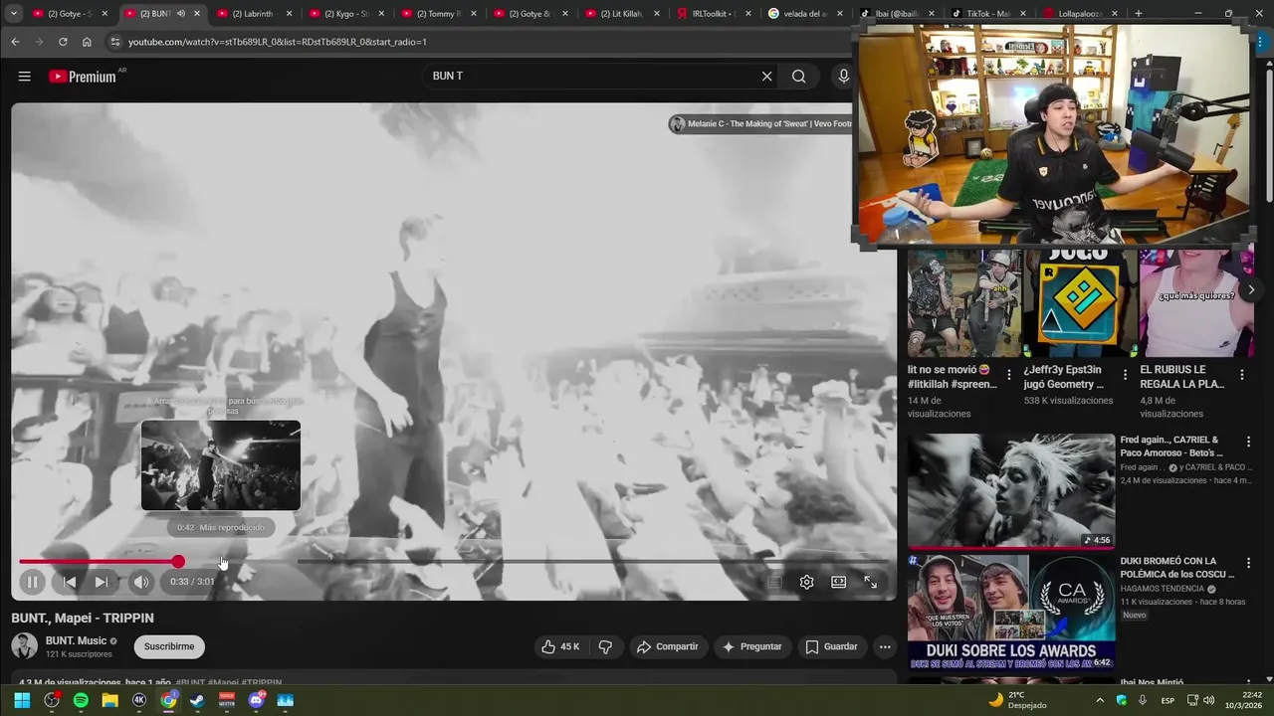The image size is (1274, 716).
Task: Reload the current page
Action: (63, 42)
